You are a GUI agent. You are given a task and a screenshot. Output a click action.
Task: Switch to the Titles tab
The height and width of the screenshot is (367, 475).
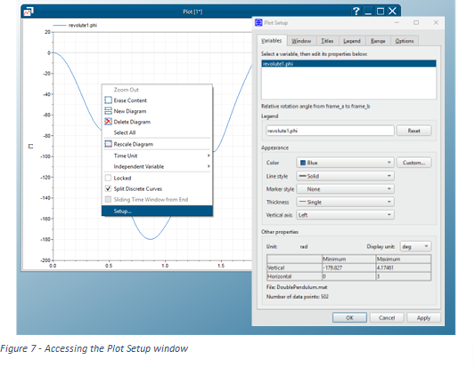point(327,41)
